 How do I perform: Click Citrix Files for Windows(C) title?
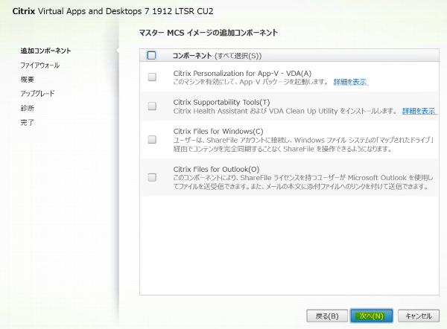point(218,131)
